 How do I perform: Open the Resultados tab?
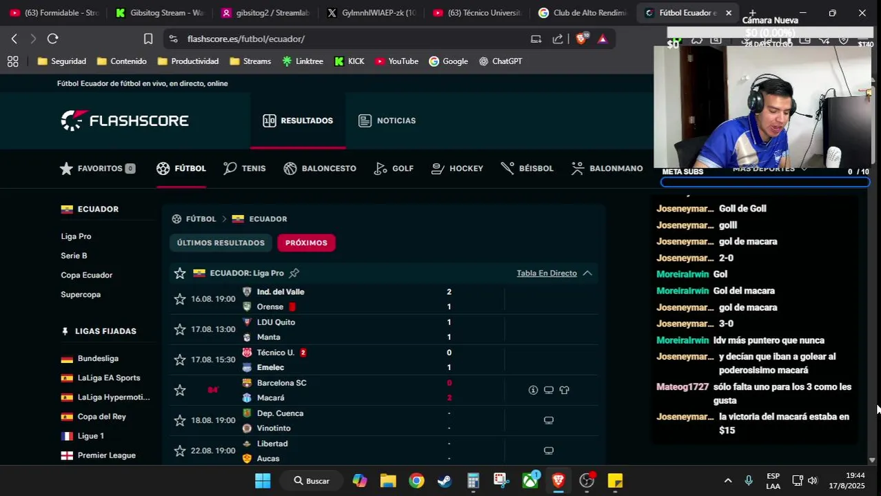[x=298, y=121]
